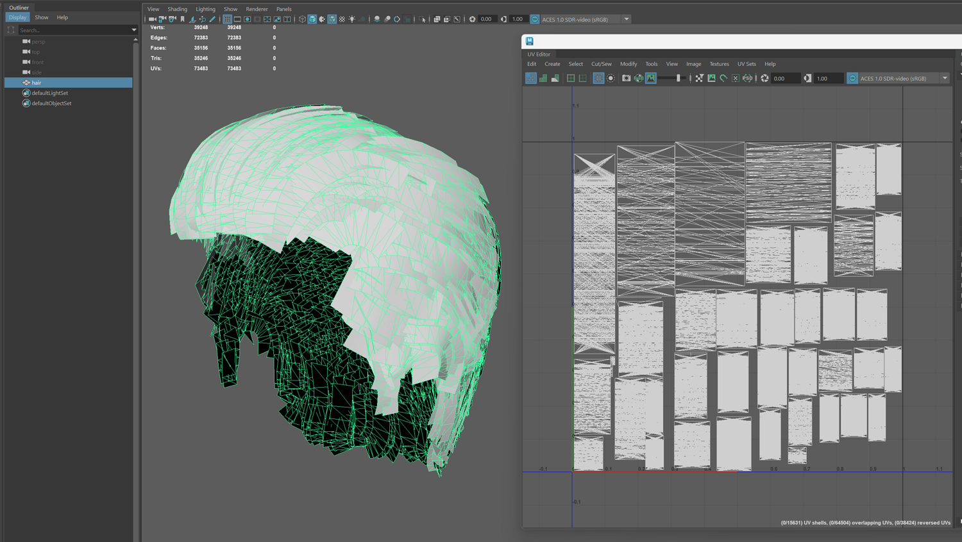
Task: Select the hair mesh in the Outliner
Action: (37, 83)
